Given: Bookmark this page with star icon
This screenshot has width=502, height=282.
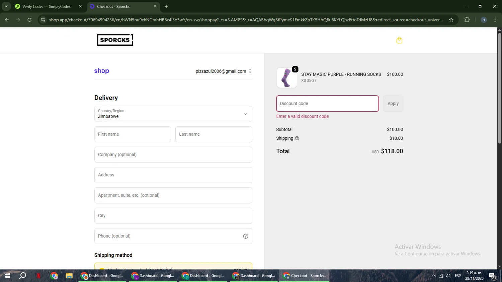Looking at the screenshot, I should tap(451, 20).
